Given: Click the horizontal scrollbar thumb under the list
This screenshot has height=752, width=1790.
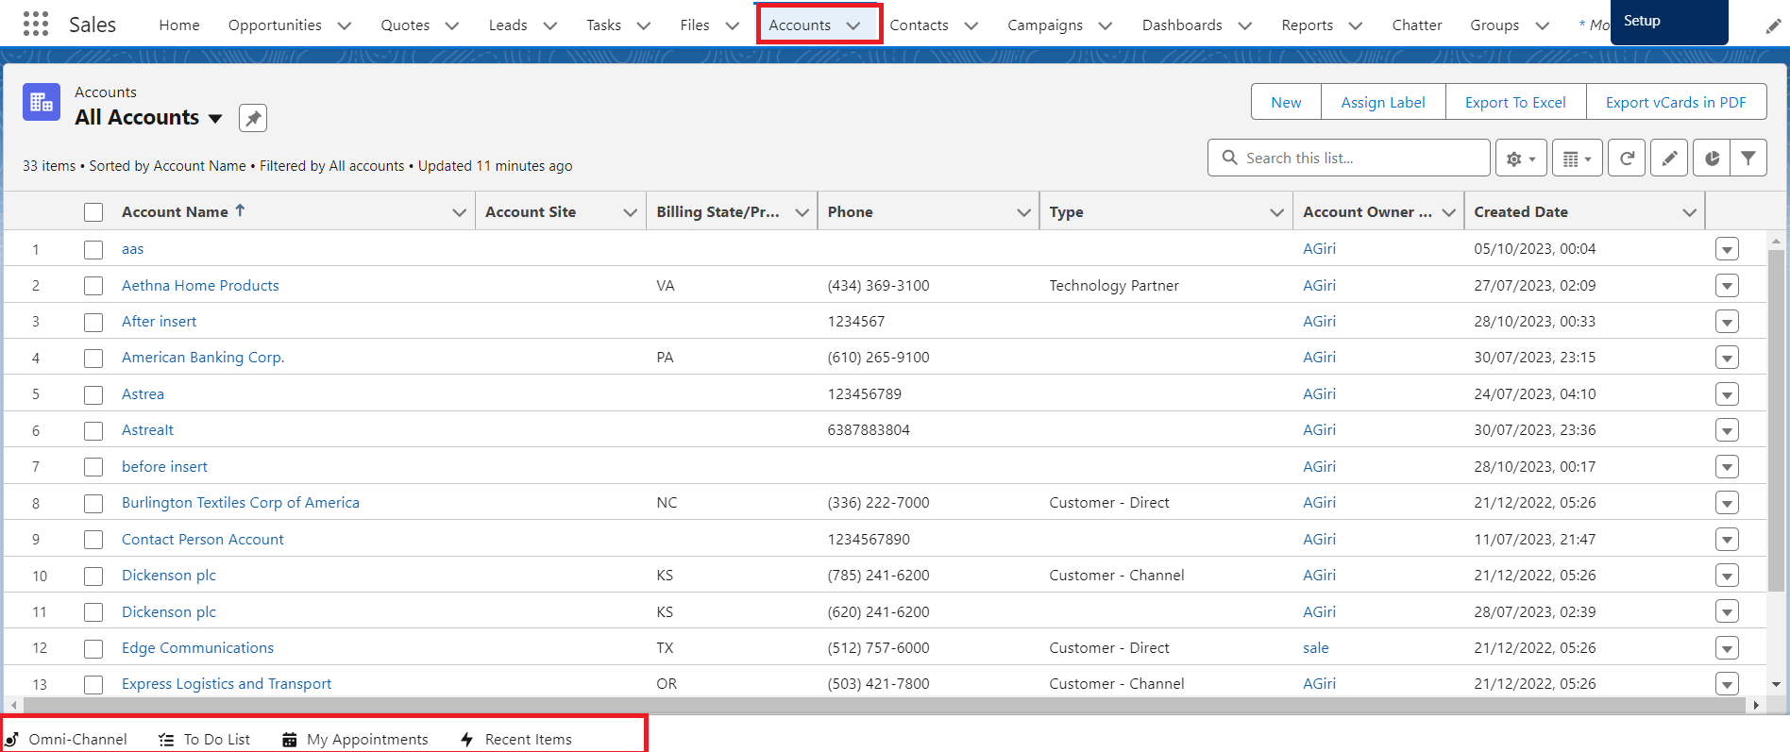Looking at the screenshot, I should [884, 705].
